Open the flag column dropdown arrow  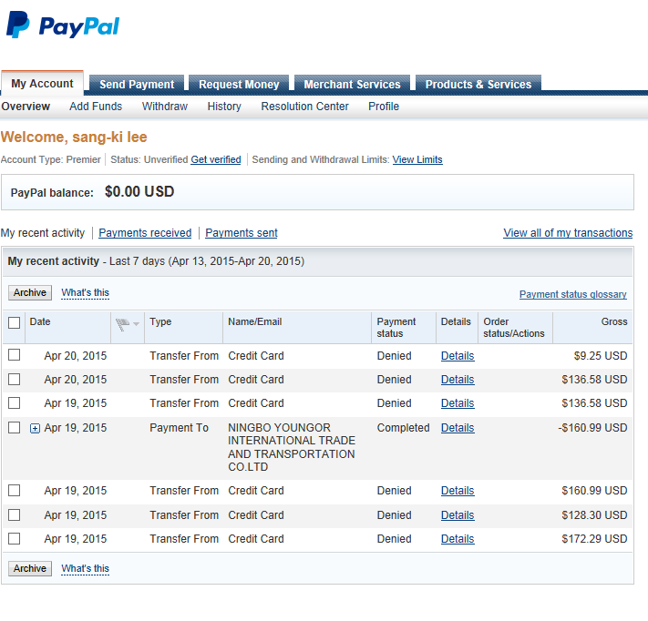click(x=137, y=324)
